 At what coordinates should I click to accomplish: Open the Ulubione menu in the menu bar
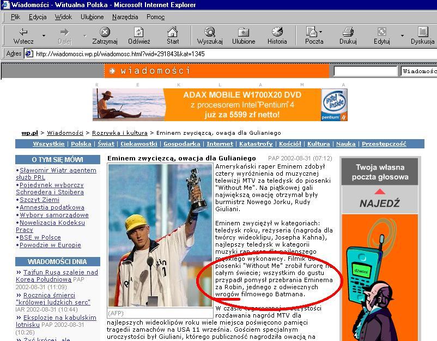(92, 17)
